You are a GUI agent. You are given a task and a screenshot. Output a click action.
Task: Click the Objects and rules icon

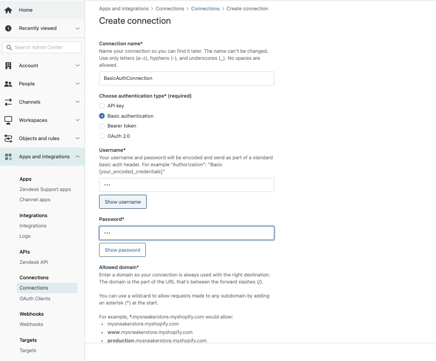tap(8, 138)
